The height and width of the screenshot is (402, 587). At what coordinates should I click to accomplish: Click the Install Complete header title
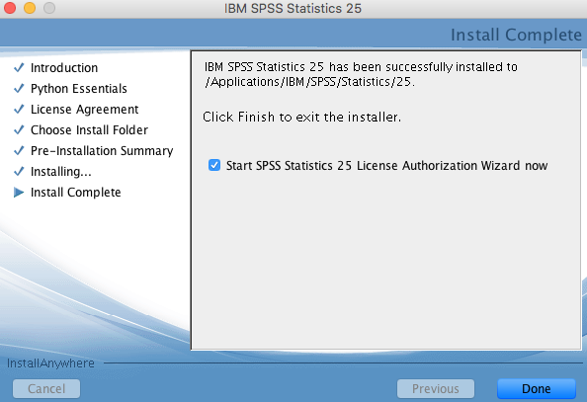(x=516, y=35)
